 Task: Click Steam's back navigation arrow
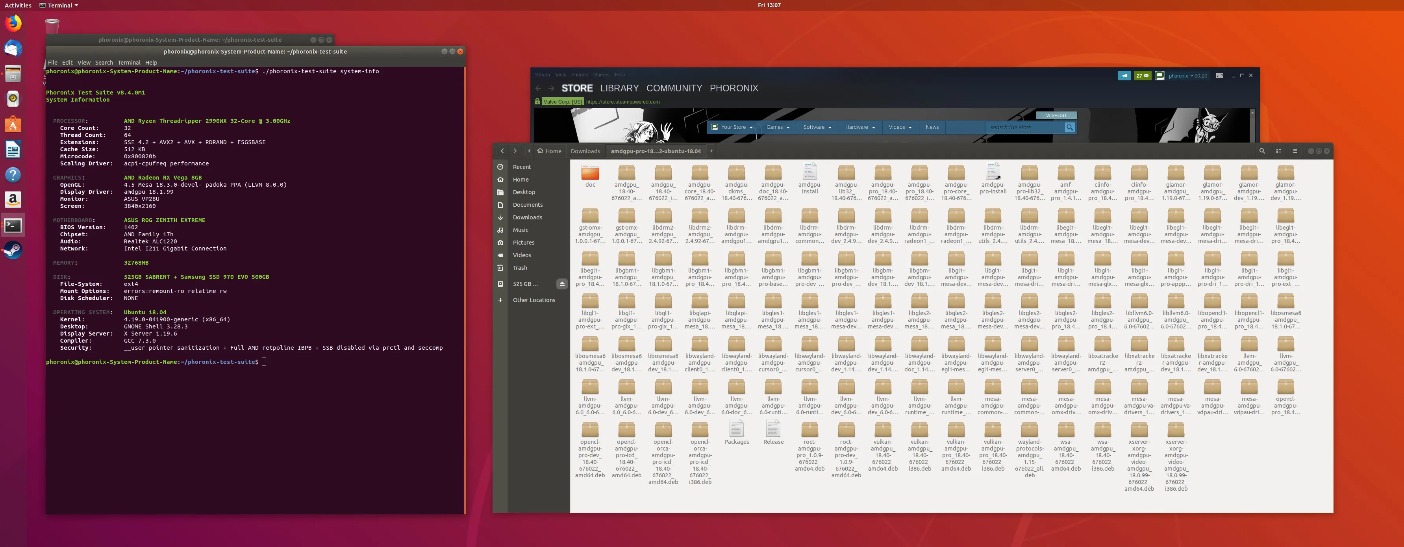coord(539,88)
